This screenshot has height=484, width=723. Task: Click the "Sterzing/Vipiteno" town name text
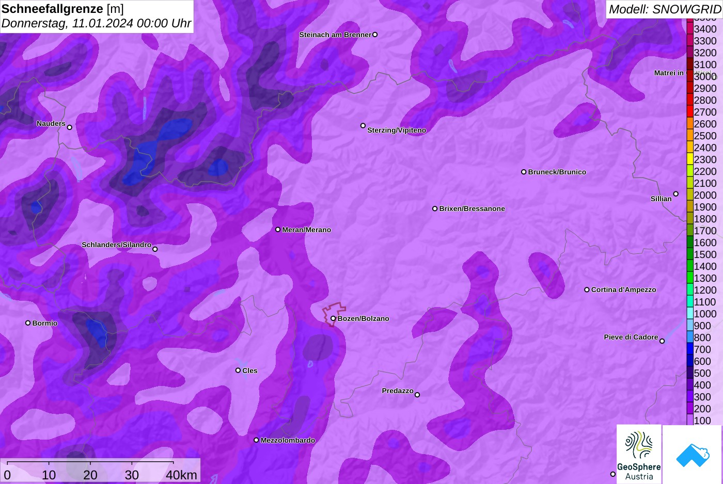pos(397,130)
